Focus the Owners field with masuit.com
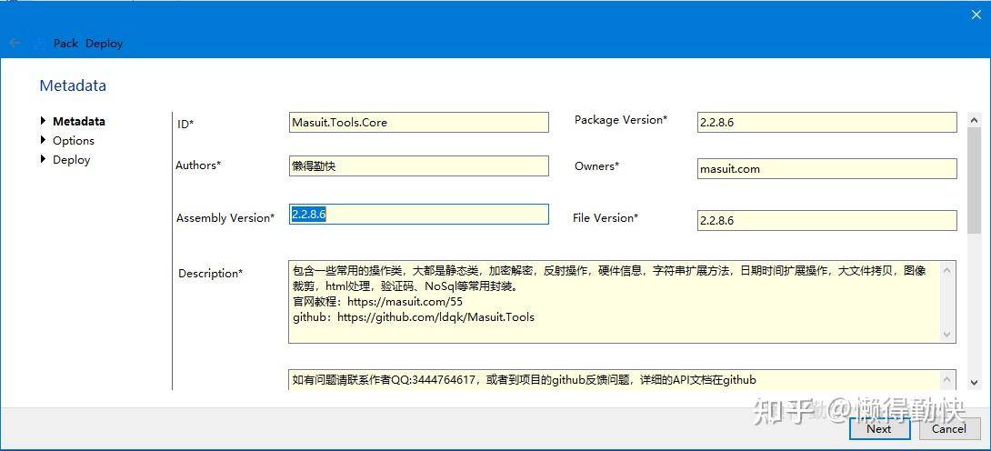This screenshot has width=991, height=451. (x=826, y=168)
